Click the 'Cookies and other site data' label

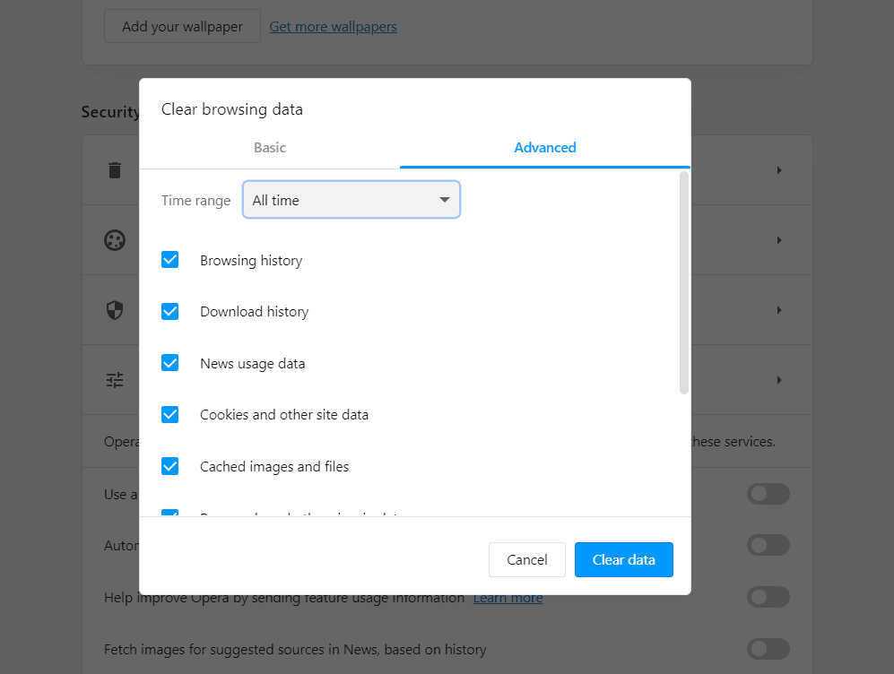click(284, 415)
